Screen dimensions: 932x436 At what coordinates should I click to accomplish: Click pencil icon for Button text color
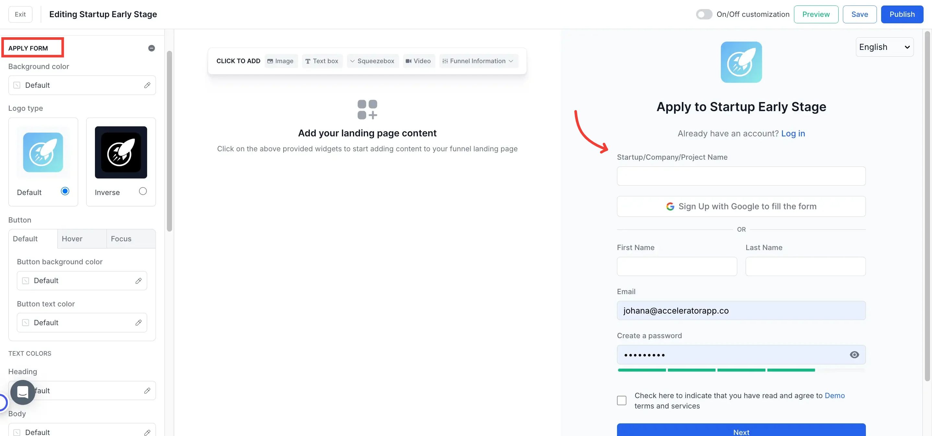[x=138, y=323]
